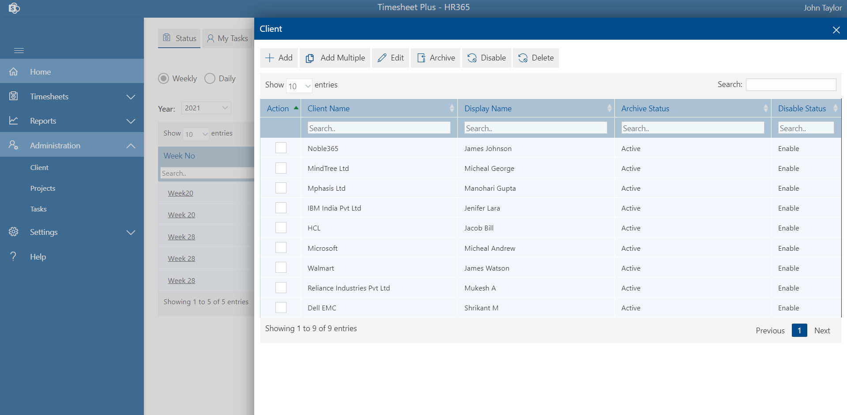Open Timesheets from the sidebar icon
This screenshot has height=415, width=847.
tap(14, 96)
